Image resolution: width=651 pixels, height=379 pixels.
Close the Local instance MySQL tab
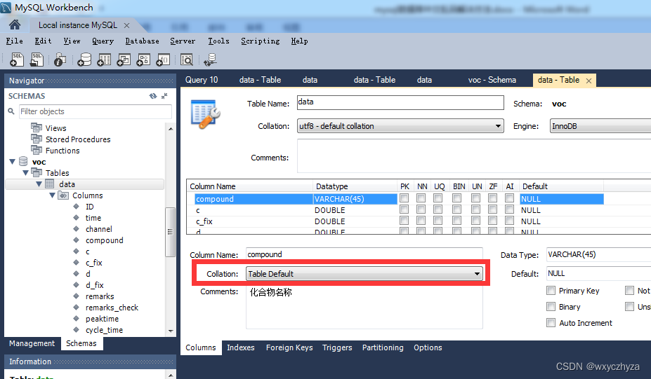pos(126,26)
